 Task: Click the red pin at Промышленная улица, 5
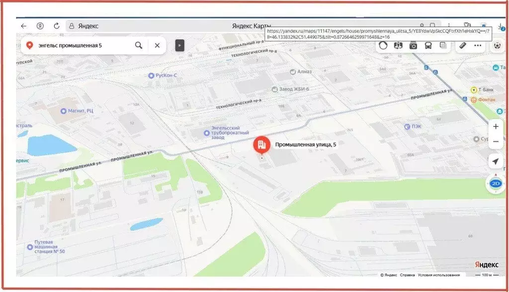coord(261,145)
